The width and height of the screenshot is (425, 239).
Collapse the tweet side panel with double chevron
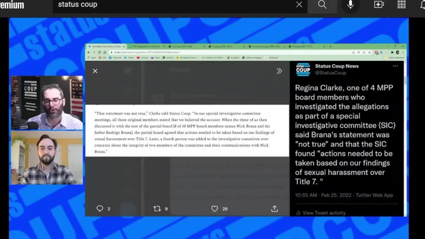[x=279, y=71]
